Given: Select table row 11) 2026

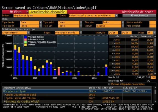Looking at the screenshot, I should click(x=132, y=74).
